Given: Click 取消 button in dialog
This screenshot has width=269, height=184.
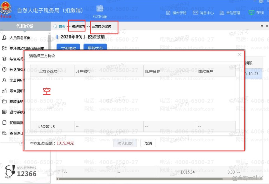Looking at the screenshot, I should (148, 143).
